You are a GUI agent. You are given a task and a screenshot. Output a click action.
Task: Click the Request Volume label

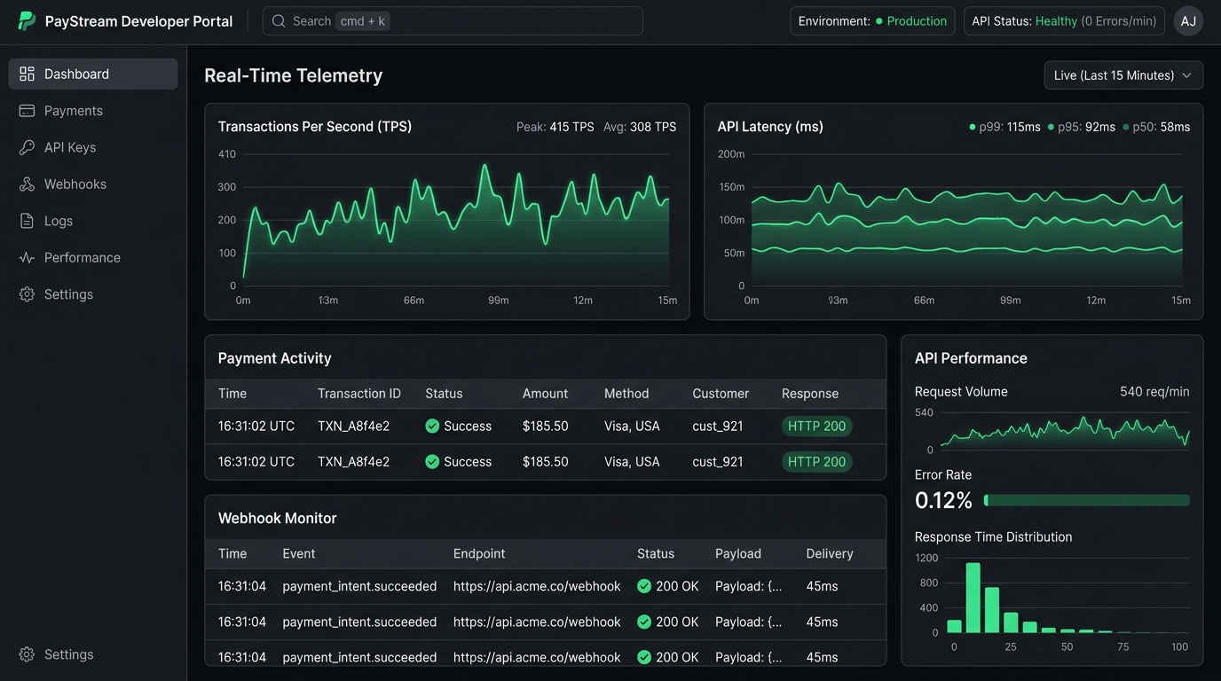tap(961, 392)
